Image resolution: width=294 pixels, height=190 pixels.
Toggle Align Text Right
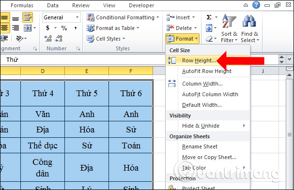(15, 28)
